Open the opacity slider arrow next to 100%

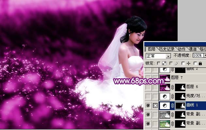pyautogui.click(x=205, y=55)
